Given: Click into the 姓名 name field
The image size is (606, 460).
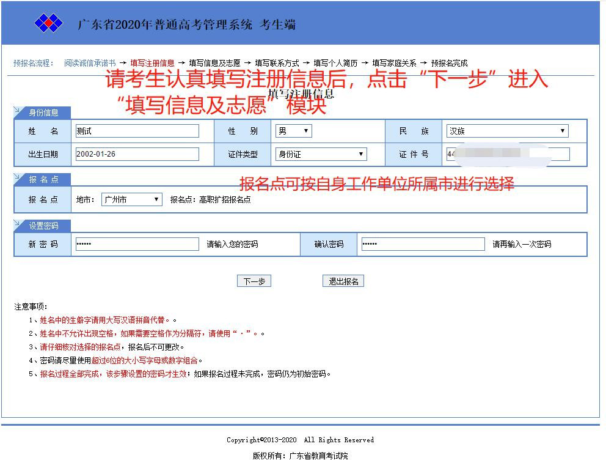Looking at the screenshot, I should pos(137,131).
